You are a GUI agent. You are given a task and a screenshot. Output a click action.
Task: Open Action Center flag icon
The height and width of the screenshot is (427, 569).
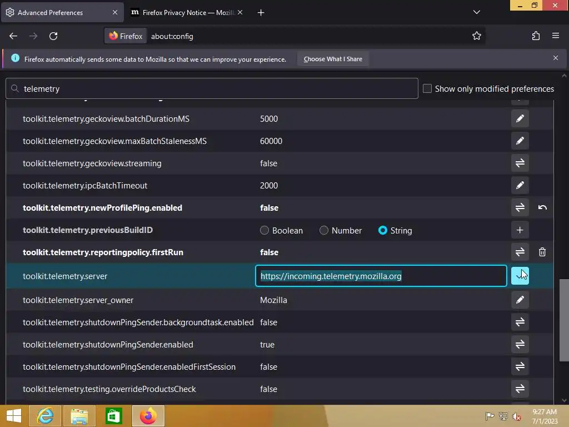[489, 416]
